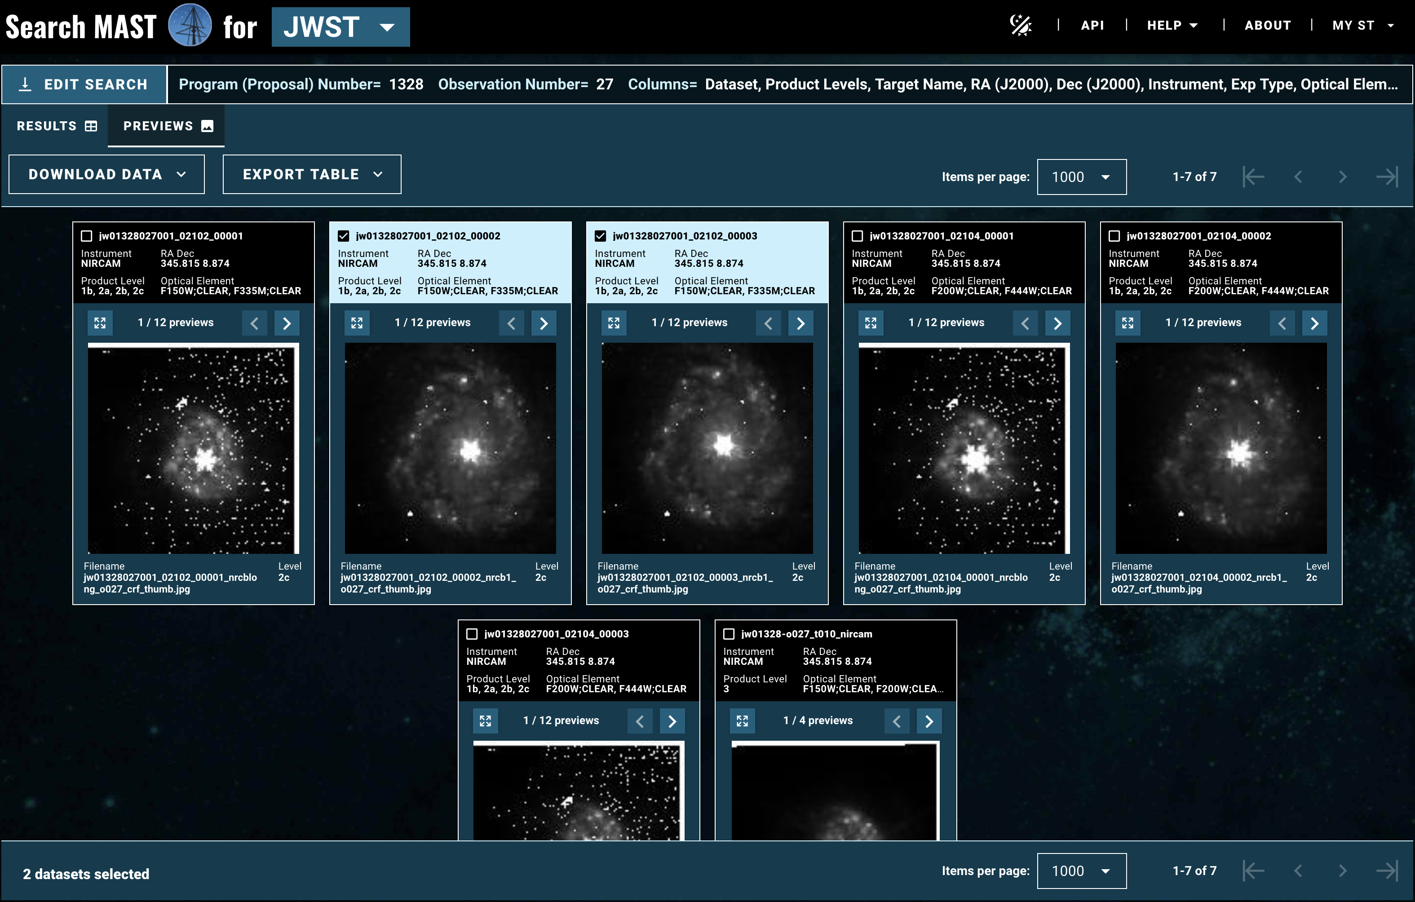Open the Download Data options
Viewport: 1415px width, 902px height.
pos(106,174)
